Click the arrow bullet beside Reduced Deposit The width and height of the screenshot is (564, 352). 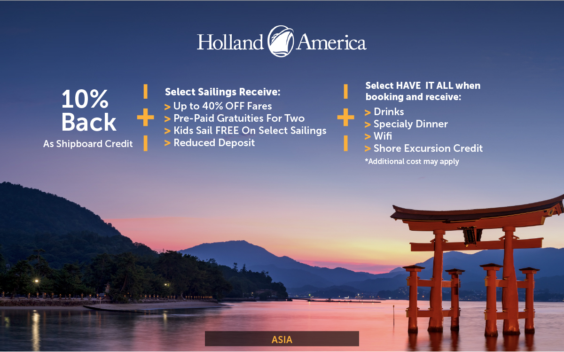(x=167, y=143)
